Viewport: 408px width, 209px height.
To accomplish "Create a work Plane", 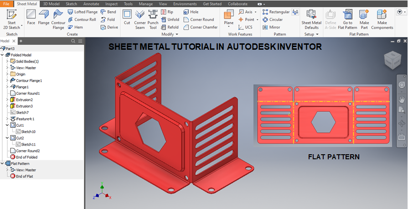I will [x=229, y=17].
